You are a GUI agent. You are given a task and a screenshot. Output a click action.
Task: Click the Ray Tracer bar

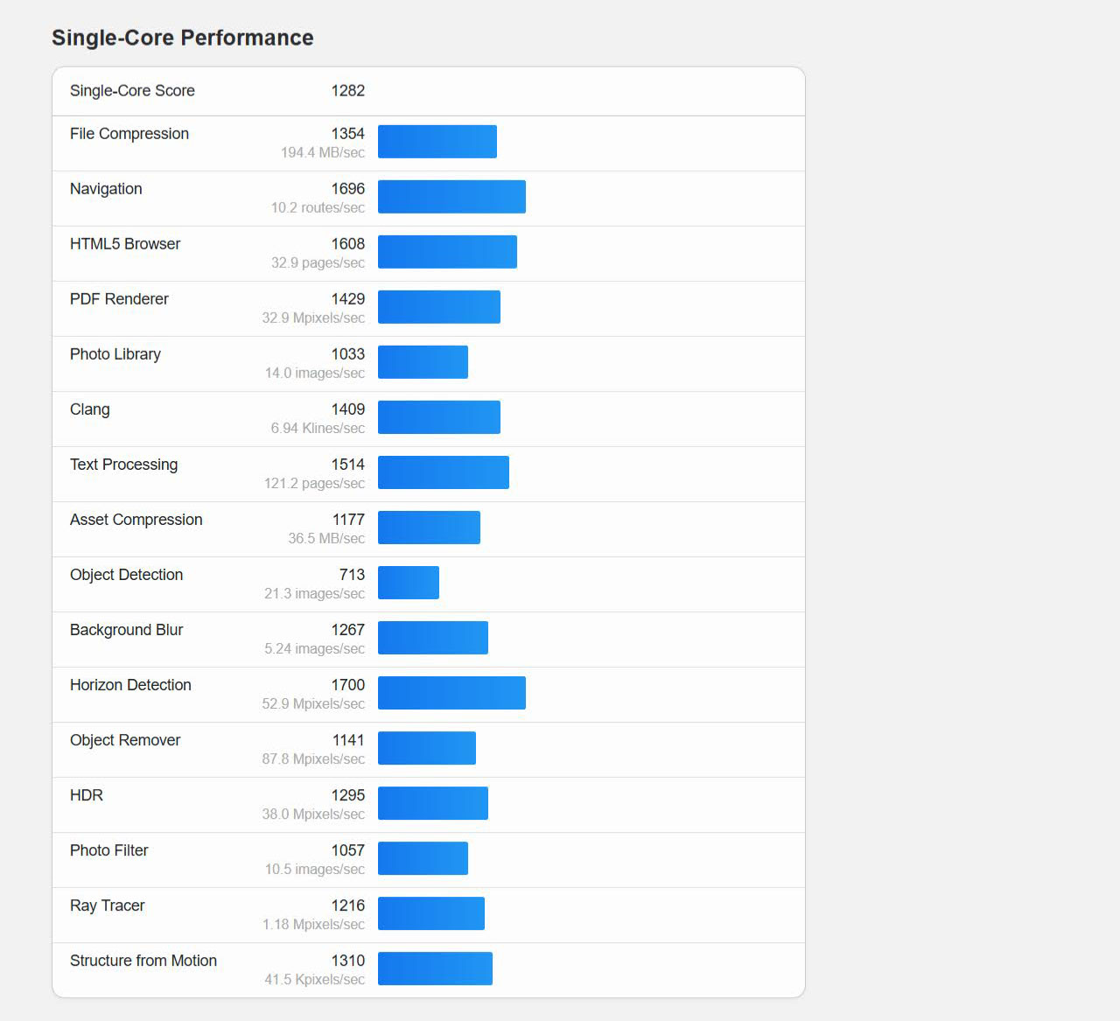point(431,913)
